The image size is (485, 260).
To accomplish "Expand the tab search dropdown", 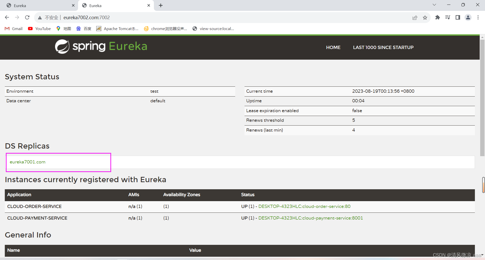I will click(434, 5).
